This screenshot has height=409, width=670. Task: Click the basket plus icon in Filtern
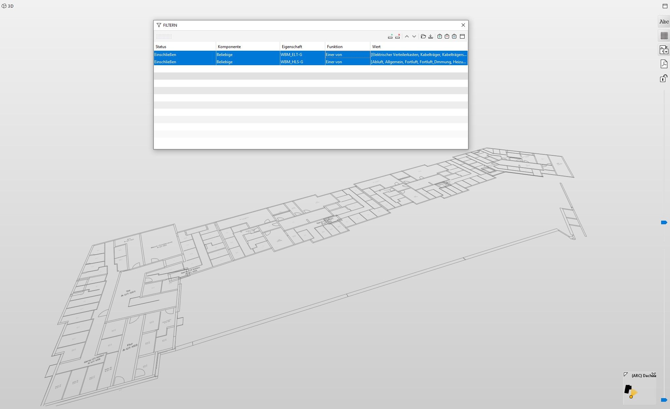pos(440,36)
